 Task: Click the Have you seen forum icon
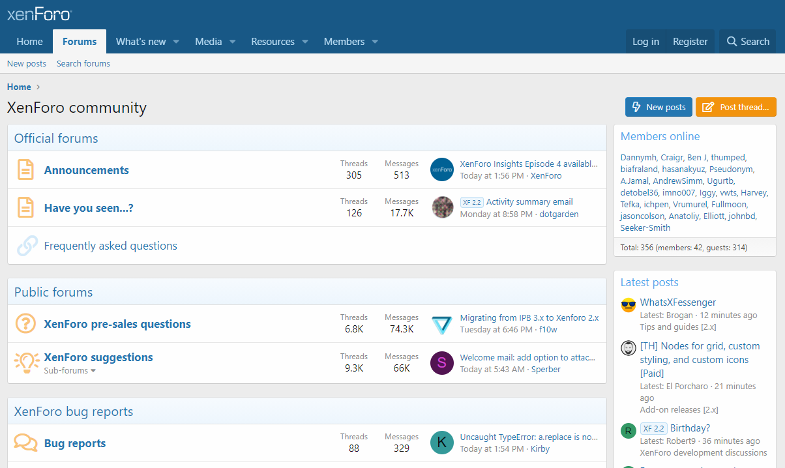click(25, 208)
